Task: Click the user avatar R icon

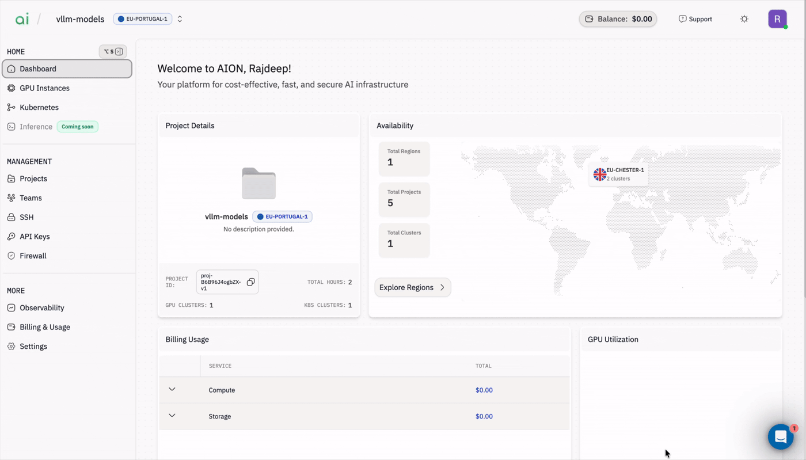Action: (x=777, y=19)
